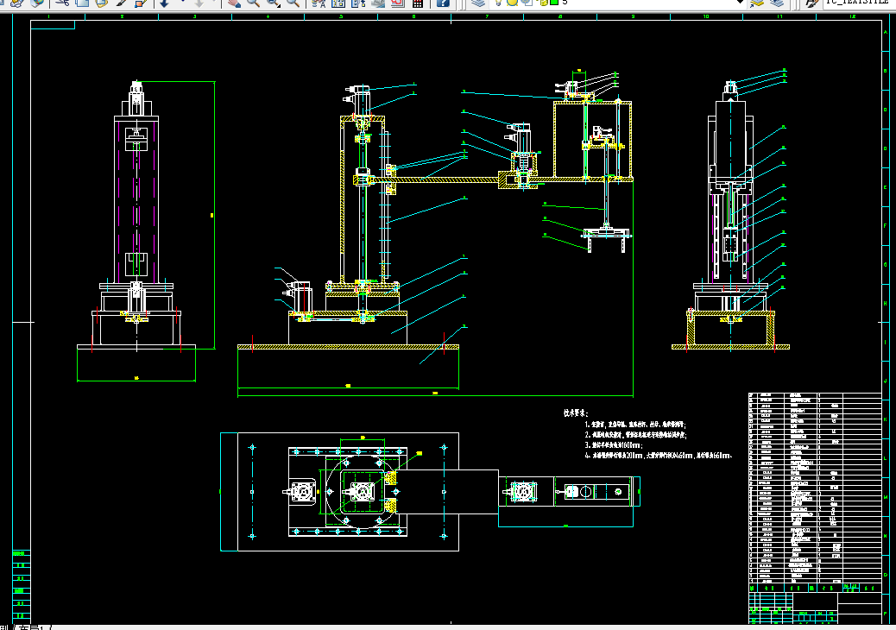Open the Text Style manager icon

pyautogui.click(x=812, y=3)
